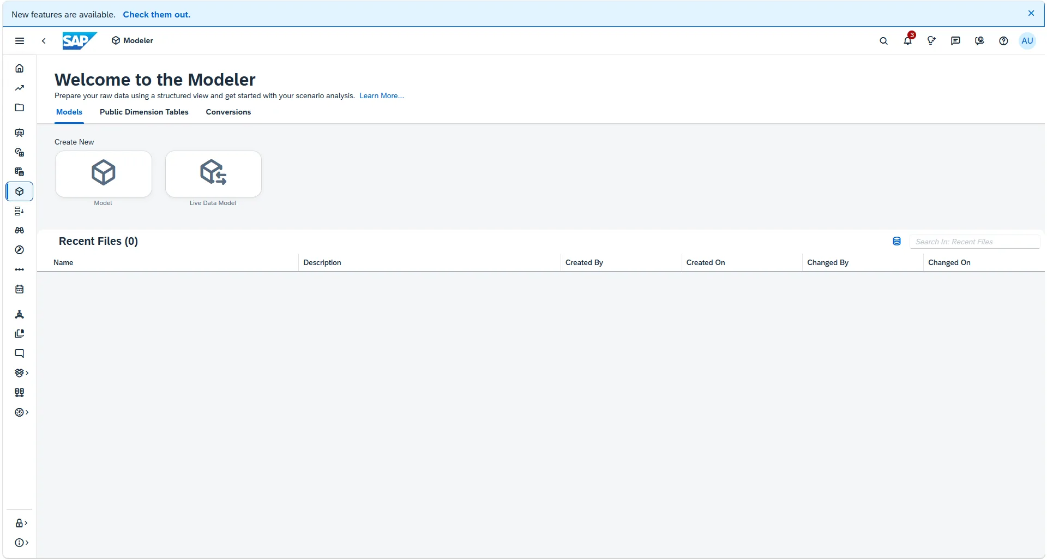Open notifications bell with 3 badge
The image size is (1047, 559).
point(908,40)
